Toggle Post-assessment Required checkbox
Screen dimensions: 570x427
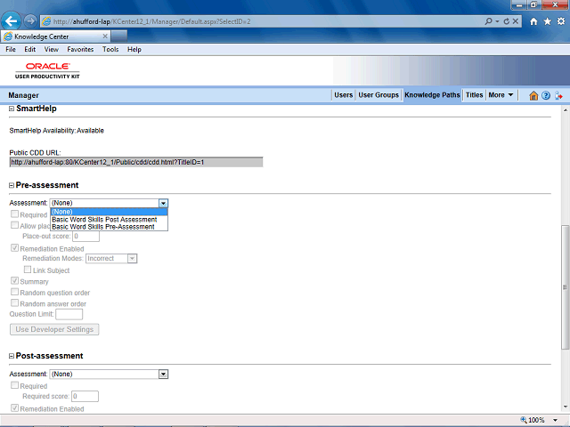[14, 385]
